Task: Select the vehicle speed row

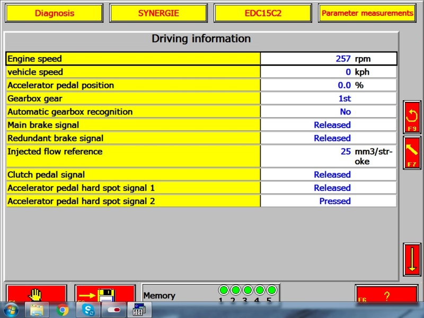Action: pos(201,72)
